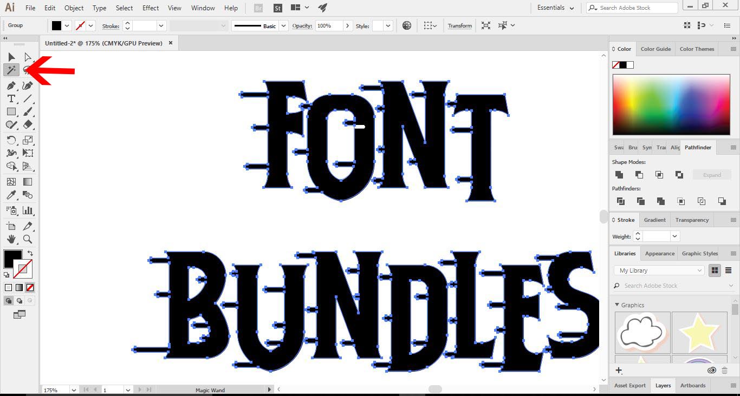Select the Blend tool
740x396 pixels.
click(x=28, y=195)
